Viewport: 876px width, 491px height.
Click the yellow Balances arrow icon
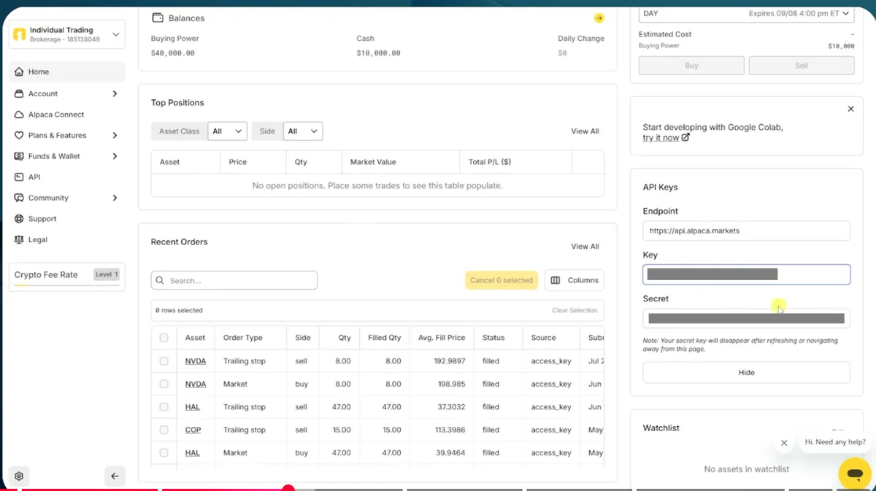click(599, 18)
